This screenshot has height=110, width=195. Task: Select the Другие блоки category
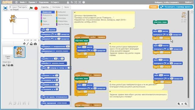tap(63, 24)
